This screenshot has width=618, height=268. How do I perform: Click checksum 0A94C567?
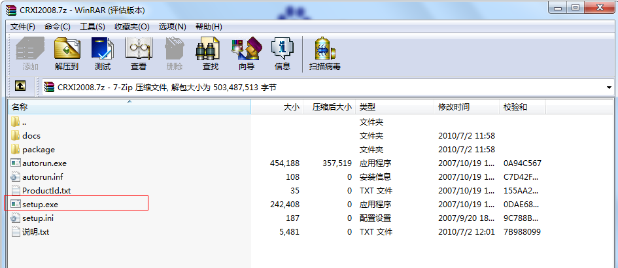(x=523, y=163)
